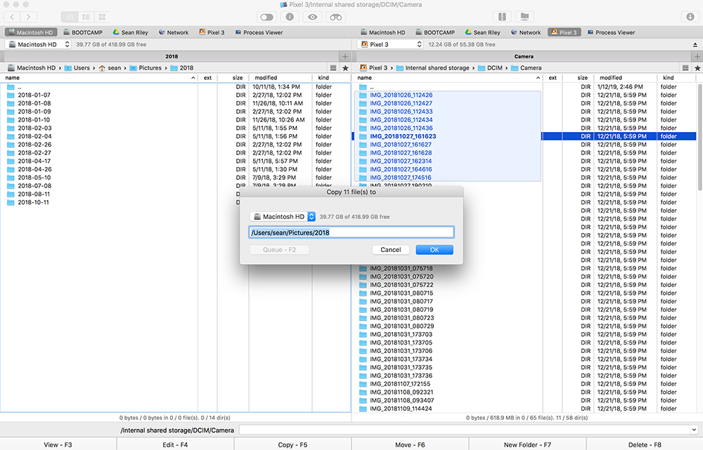Click the right panel vertical scrollbar
The height and width of the screenshot is (450, 703).
click(699, 140)
